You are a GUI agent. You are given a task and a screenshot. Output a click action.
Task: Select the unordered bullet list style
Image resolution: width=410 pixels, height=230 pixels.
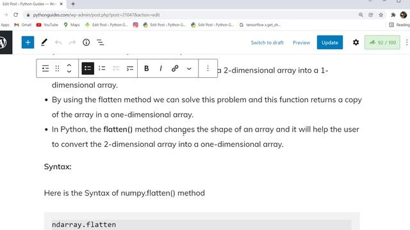click(x=88, y=68)
